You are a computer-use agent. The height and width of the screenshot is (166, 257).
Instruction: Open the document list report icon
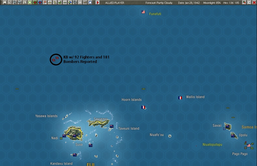[x=10, y=3]
